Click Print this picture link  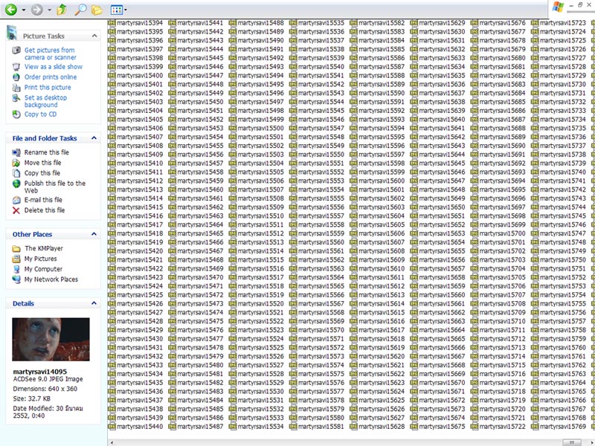point(48,87)
